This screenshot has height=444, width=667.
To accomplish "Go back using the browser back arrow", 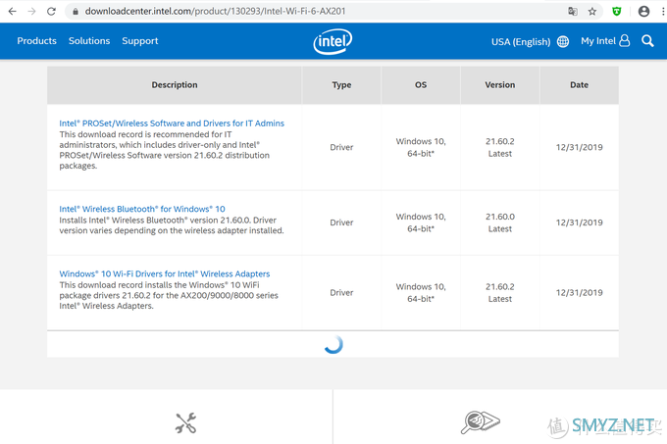I will [x=13, y=12].
